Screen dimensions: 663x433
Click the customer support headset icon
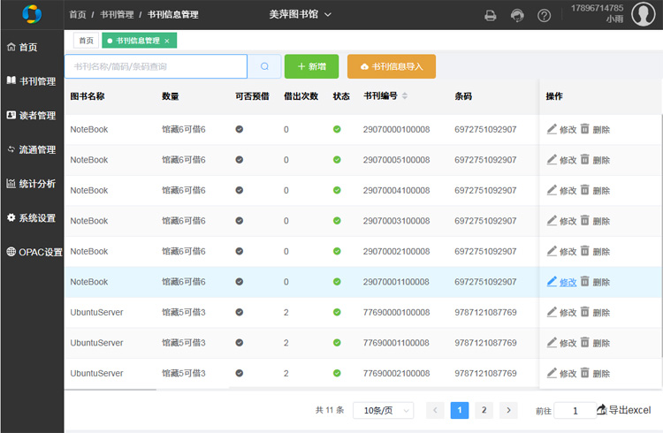[517, 15]
